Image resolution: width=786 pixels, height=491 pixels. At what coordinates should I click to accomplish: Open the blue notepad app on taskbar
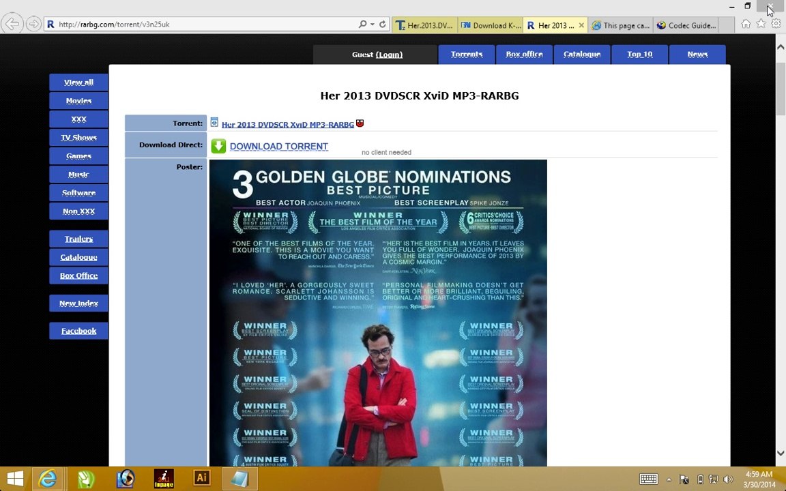[239, 479]
